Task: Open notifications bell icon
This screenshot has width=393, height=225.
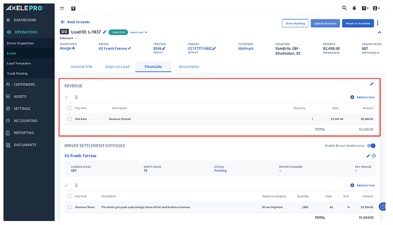Action: [354, 8]
